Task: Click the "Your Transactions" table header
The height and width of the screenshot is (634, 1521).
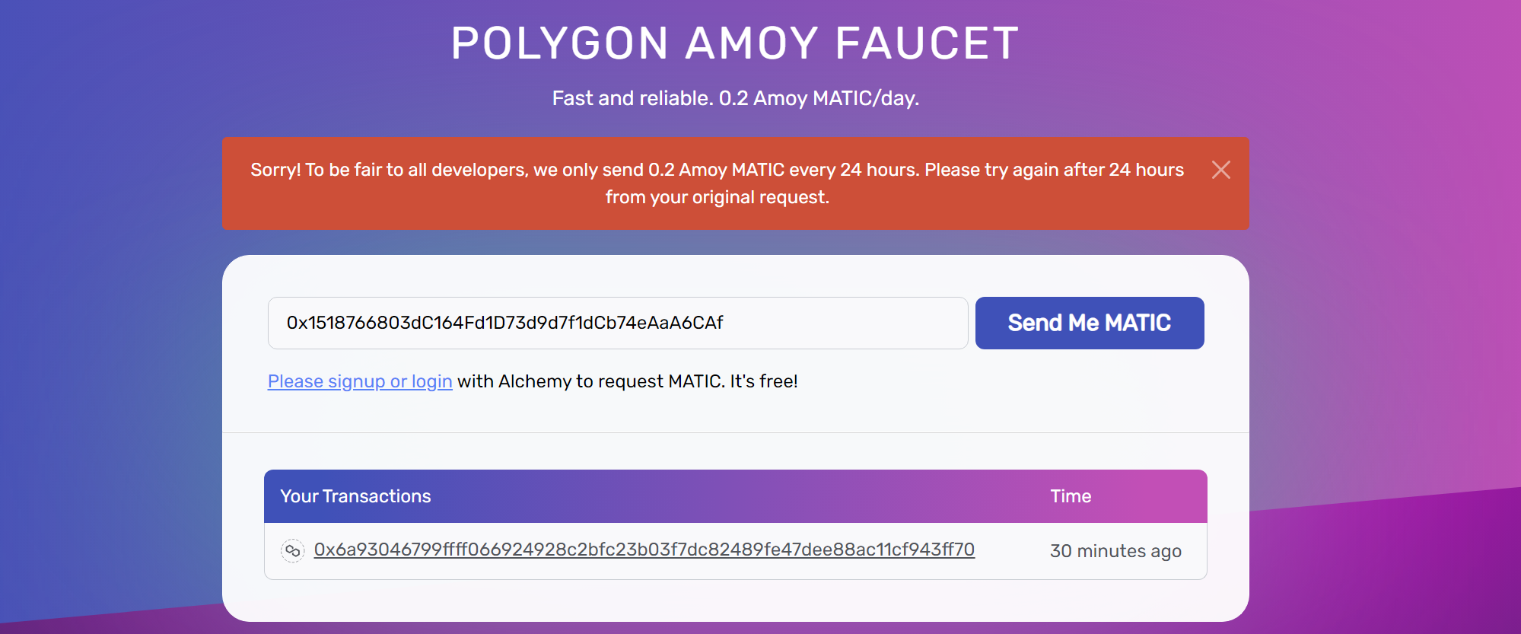Action: coord(355,496)
